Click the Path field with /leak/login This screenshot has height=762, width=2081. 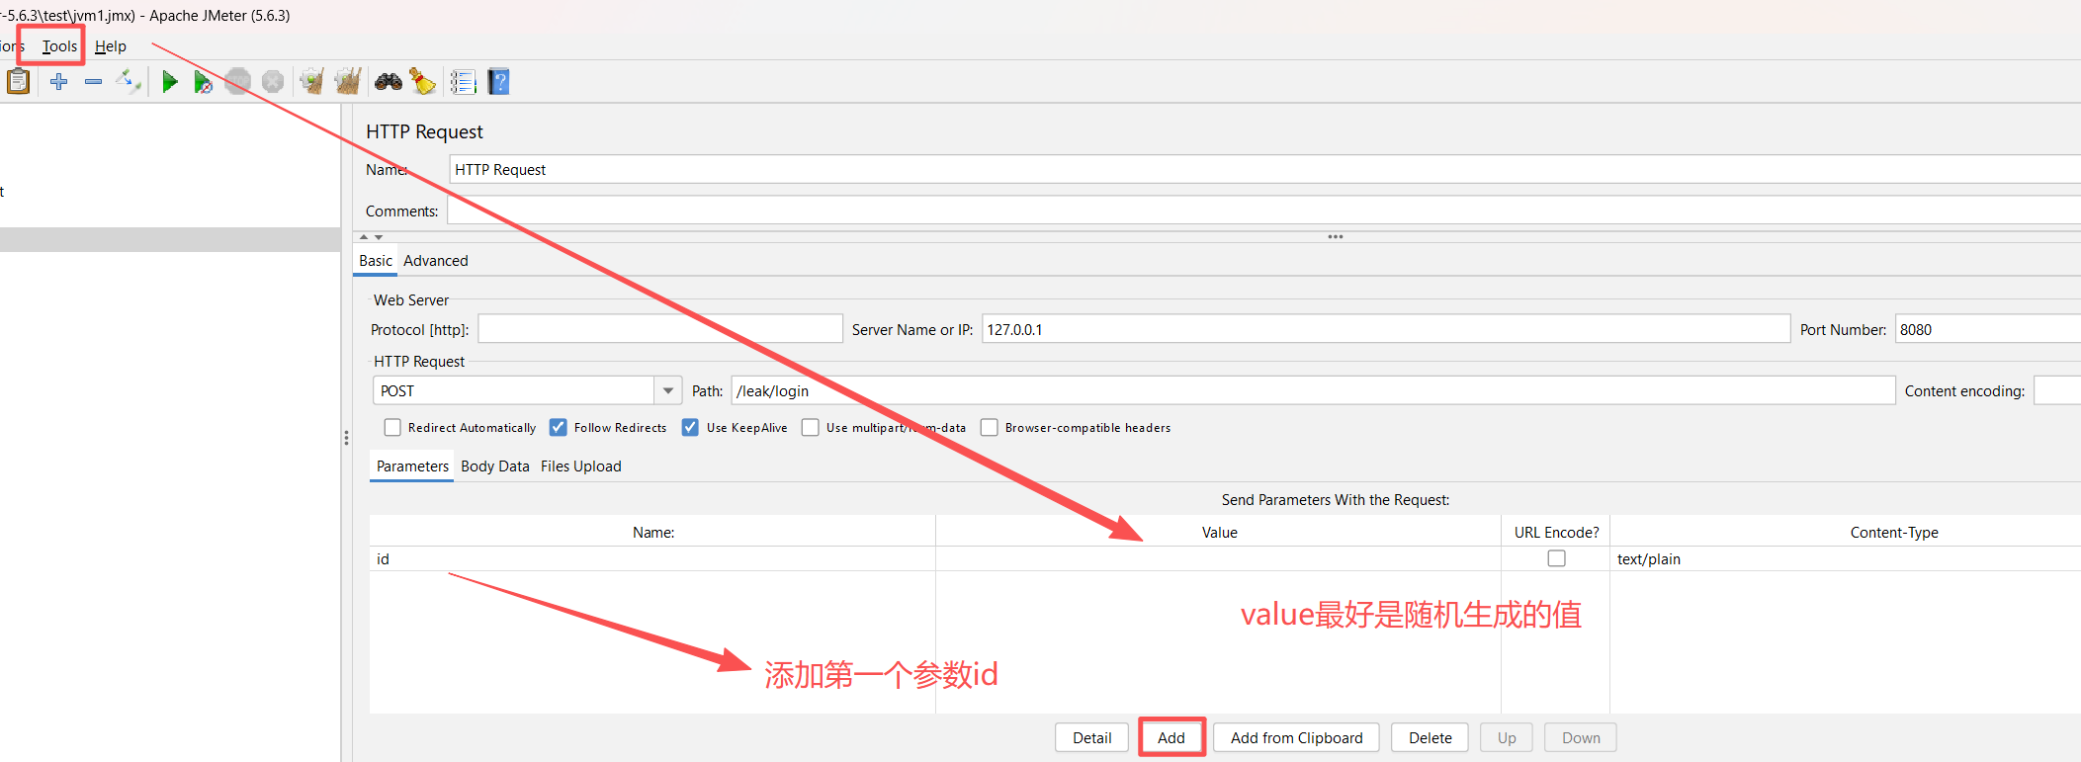(1313, 391)
